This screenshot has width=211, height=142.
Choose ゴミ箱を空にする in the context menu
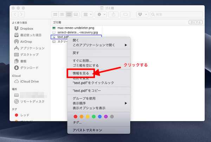pyautogui.click(x=98, y=65)
